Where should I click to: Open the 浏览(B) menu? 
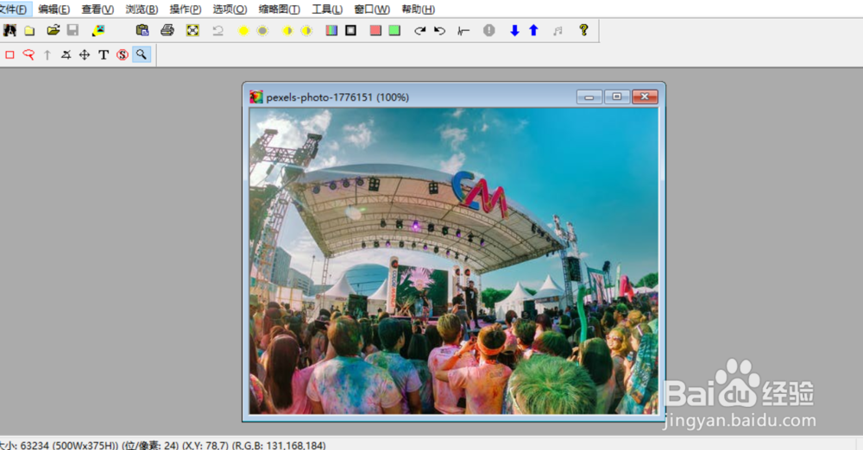pyautogui.click(x=142, y=9)
